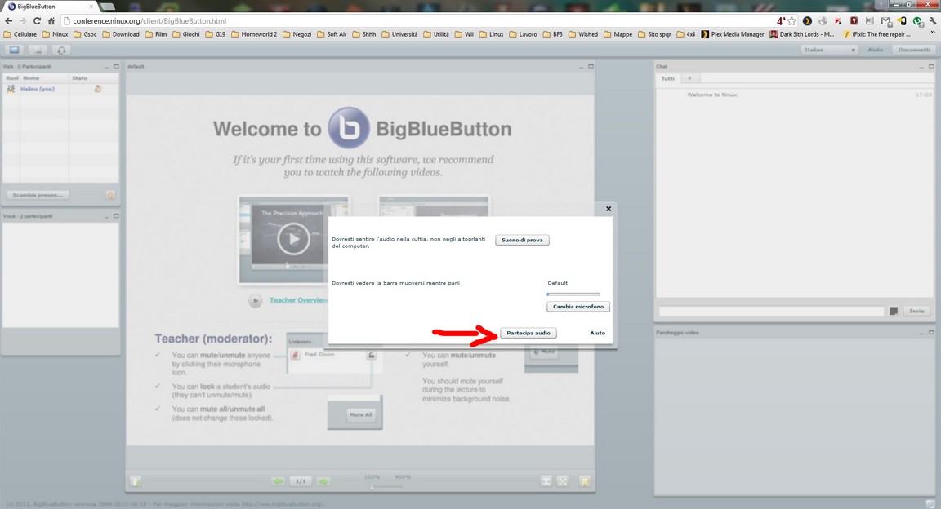The image size is (941, 509).
Task: Select the Tutti chat tab
Action: point(668,78)
